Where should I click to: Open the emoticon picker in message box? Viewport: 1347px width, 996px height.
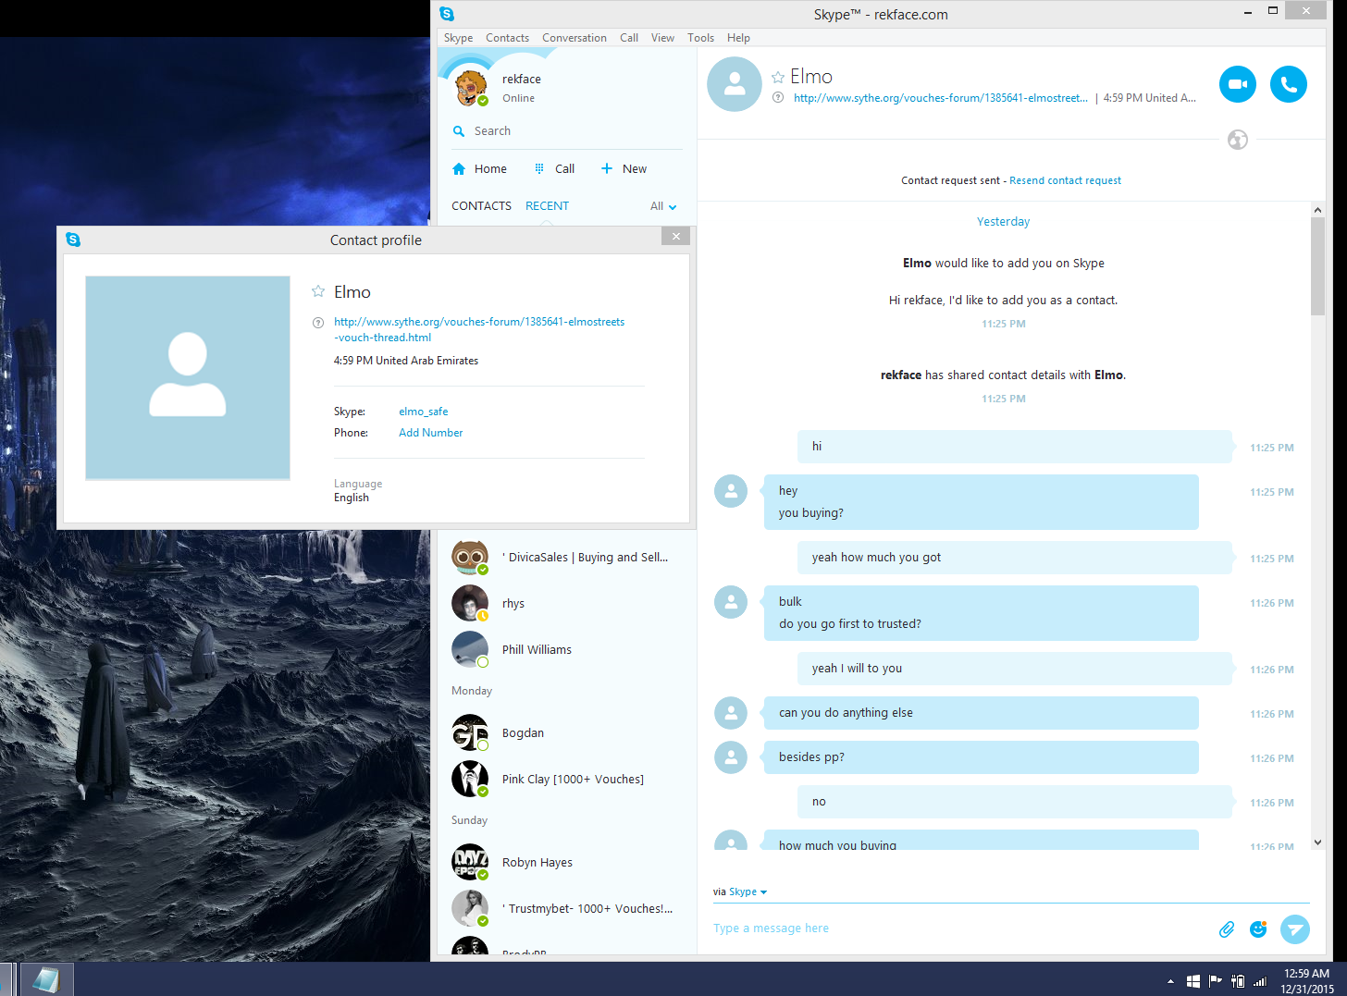(1258, 929)
